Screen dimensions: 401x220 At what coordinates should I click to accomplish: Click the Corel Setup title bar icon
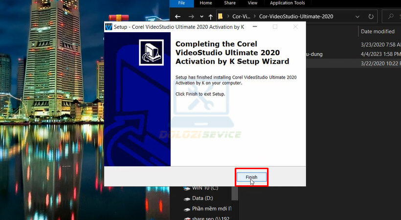(x=109, y=27)
